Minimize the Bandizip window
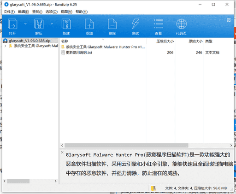This screenshot has width=236, height=194. coord(200,5)
